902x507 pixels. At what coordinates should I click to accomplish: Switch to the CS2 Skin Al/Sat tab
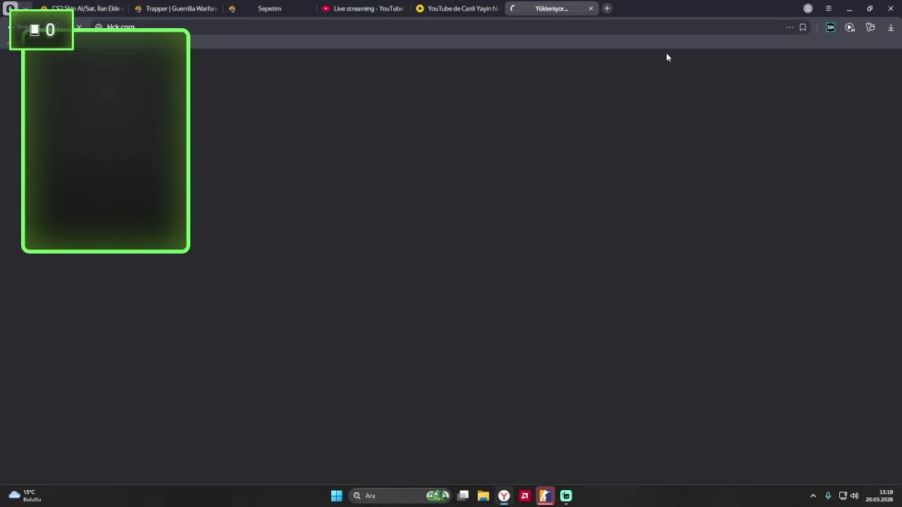[81, 8]
